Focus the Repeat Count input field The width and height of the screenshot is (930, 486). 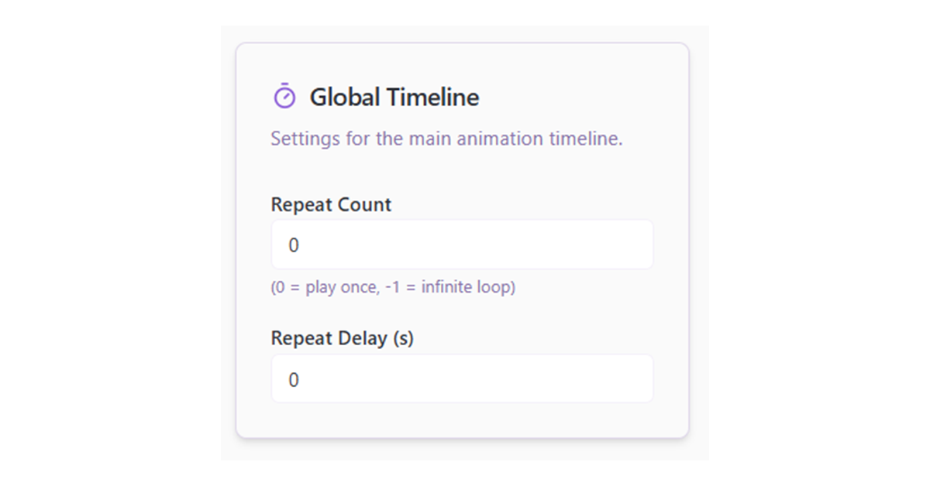462,244
